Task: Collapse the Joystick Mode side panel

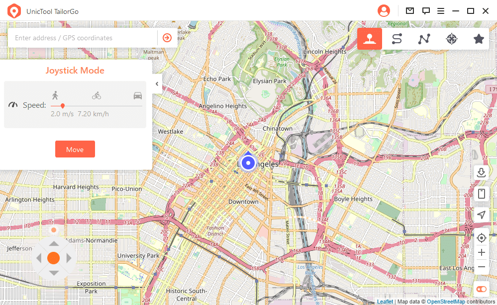Action: (157, 84)
